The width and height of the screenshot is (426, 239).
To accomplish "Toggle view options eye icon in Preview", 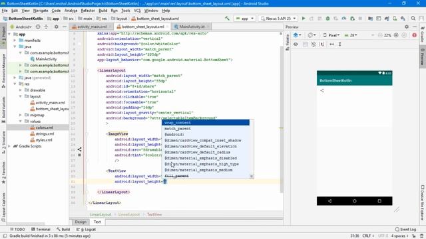I will tap(296, 44).
